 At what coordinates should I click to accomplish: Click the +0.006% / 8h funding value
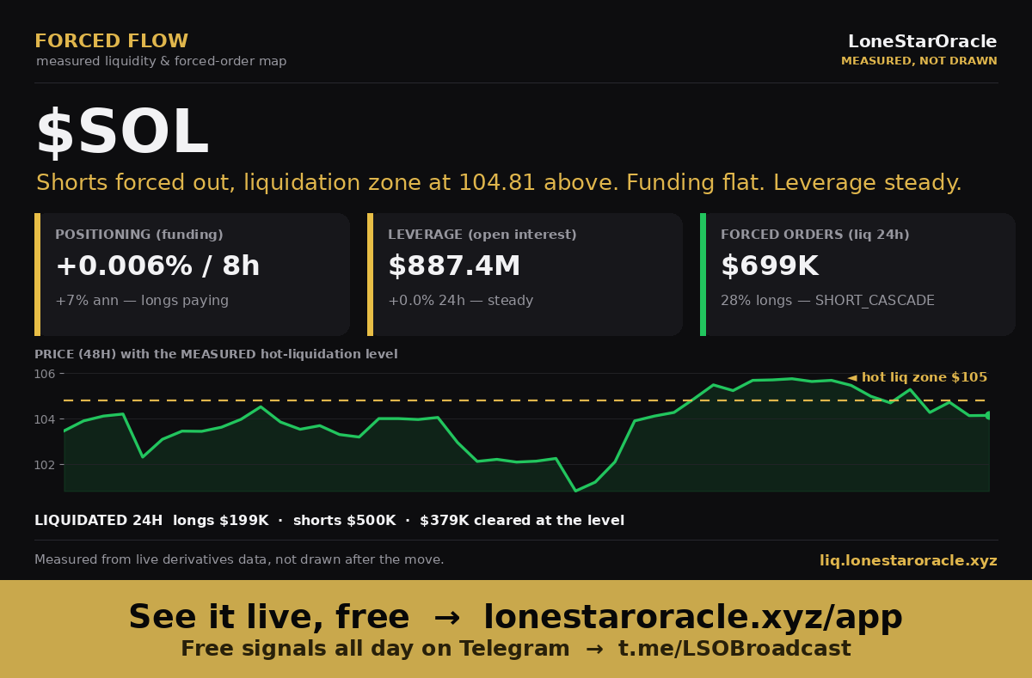157,266
